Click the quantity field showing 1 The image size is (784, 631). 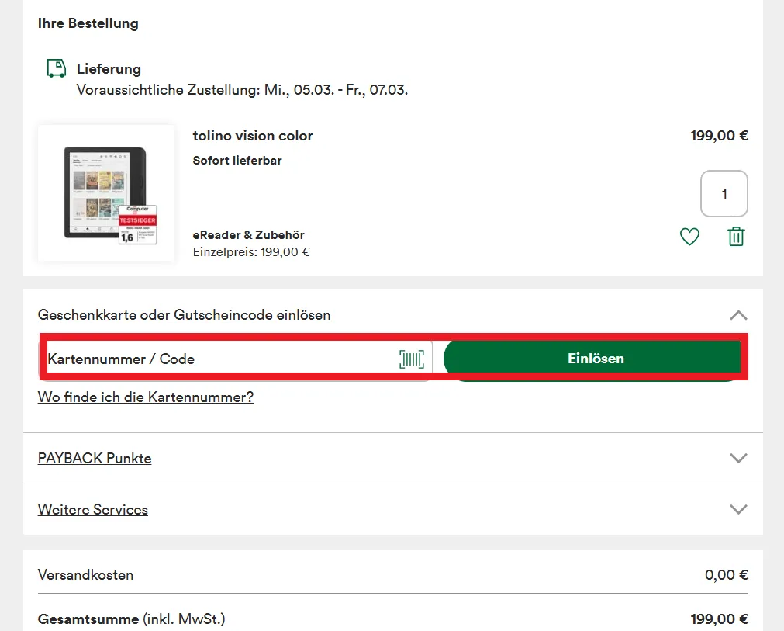[724, 193]
